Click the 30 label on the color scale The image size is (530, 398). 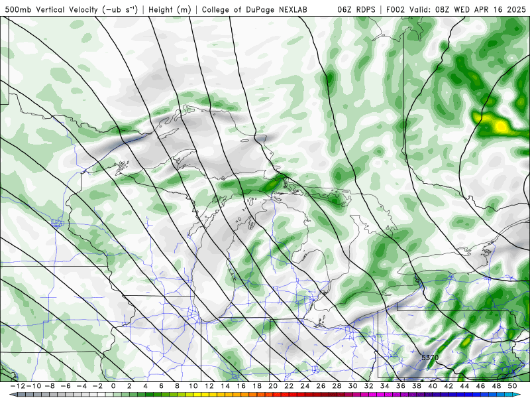[352, 386]
